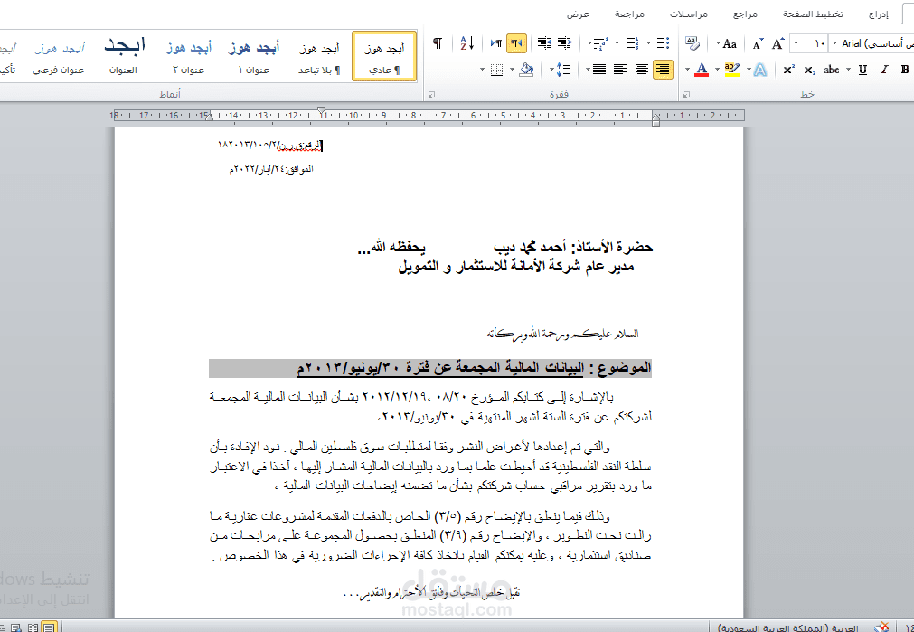Open the إدراج (Insert) tab
The height and width of the screenshot is (632, 914).
[x=879, y=14]
